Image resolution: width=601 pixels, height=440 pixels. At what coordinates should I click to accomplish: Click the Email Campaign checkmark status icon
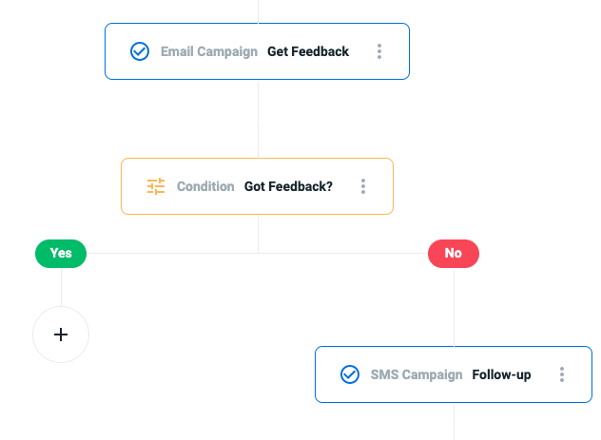point(140,51)
